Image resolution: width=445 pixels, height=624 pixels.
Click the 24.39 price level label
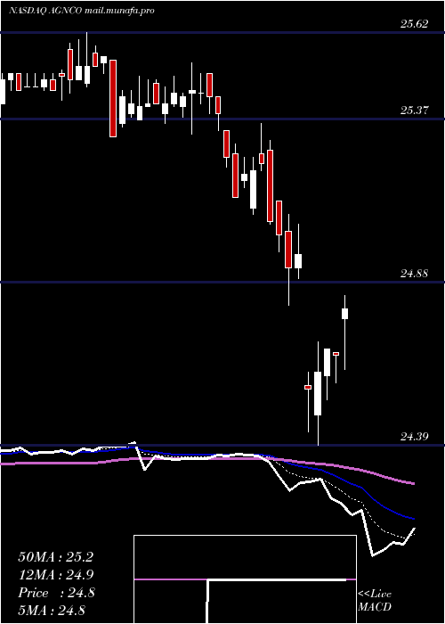[414, 437]
